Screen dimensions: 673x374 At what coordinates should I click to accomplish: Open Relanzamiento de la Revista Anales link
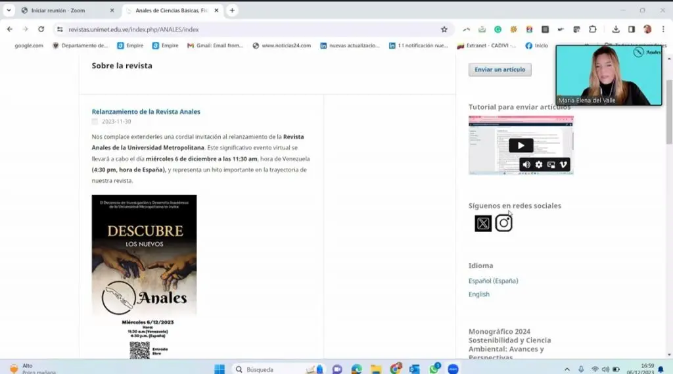click(146, 112)
